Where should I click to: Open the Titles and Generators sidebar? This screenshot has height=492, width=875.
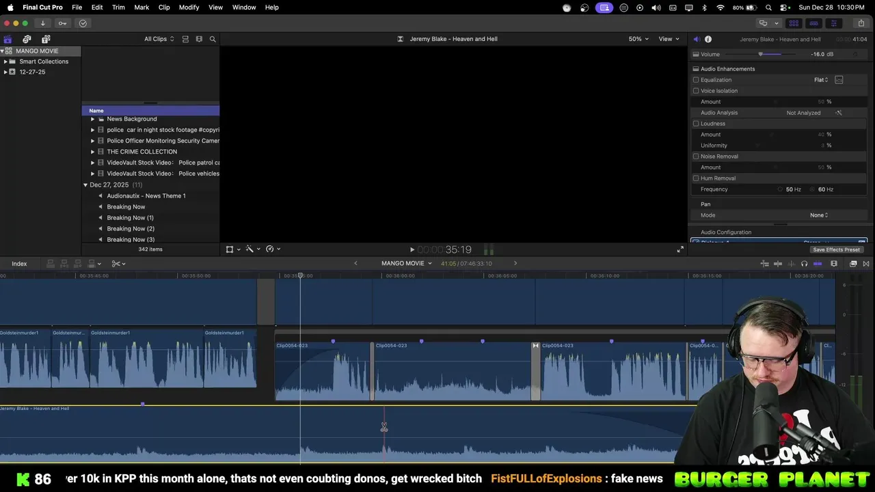pyautogui.click(x=46, y=39)
